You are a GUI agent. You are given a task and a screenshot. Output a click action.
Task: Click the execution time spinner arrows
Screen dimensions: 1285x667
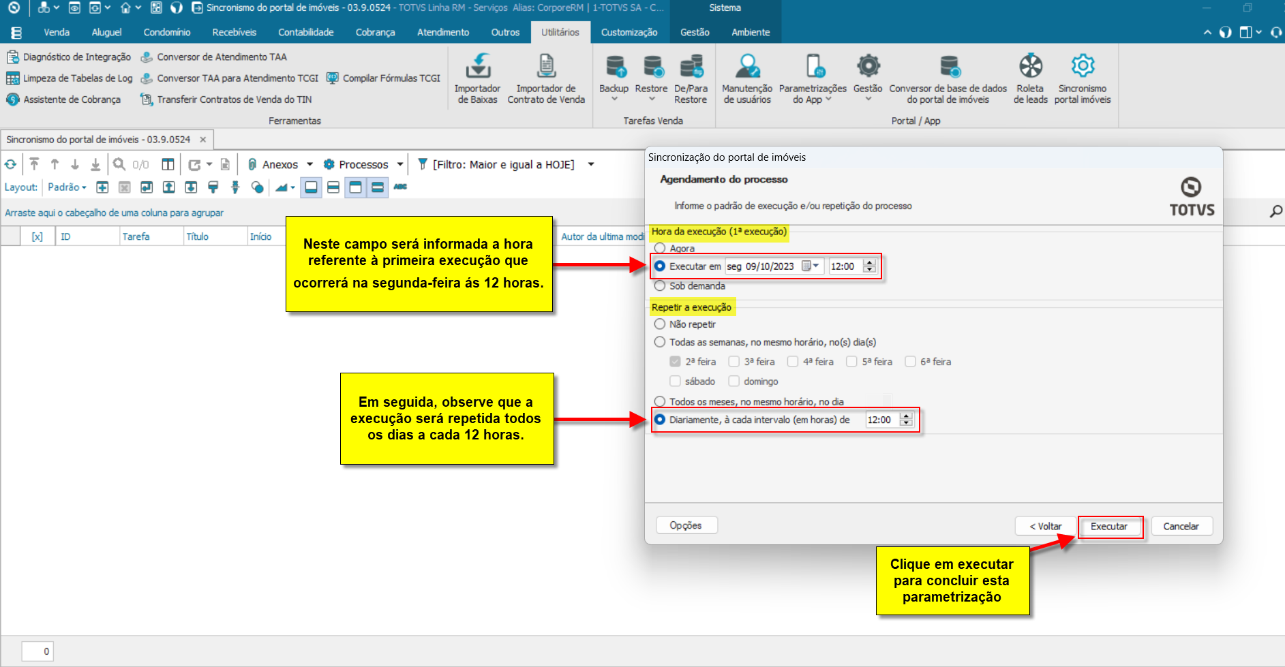tap(869, 266)
